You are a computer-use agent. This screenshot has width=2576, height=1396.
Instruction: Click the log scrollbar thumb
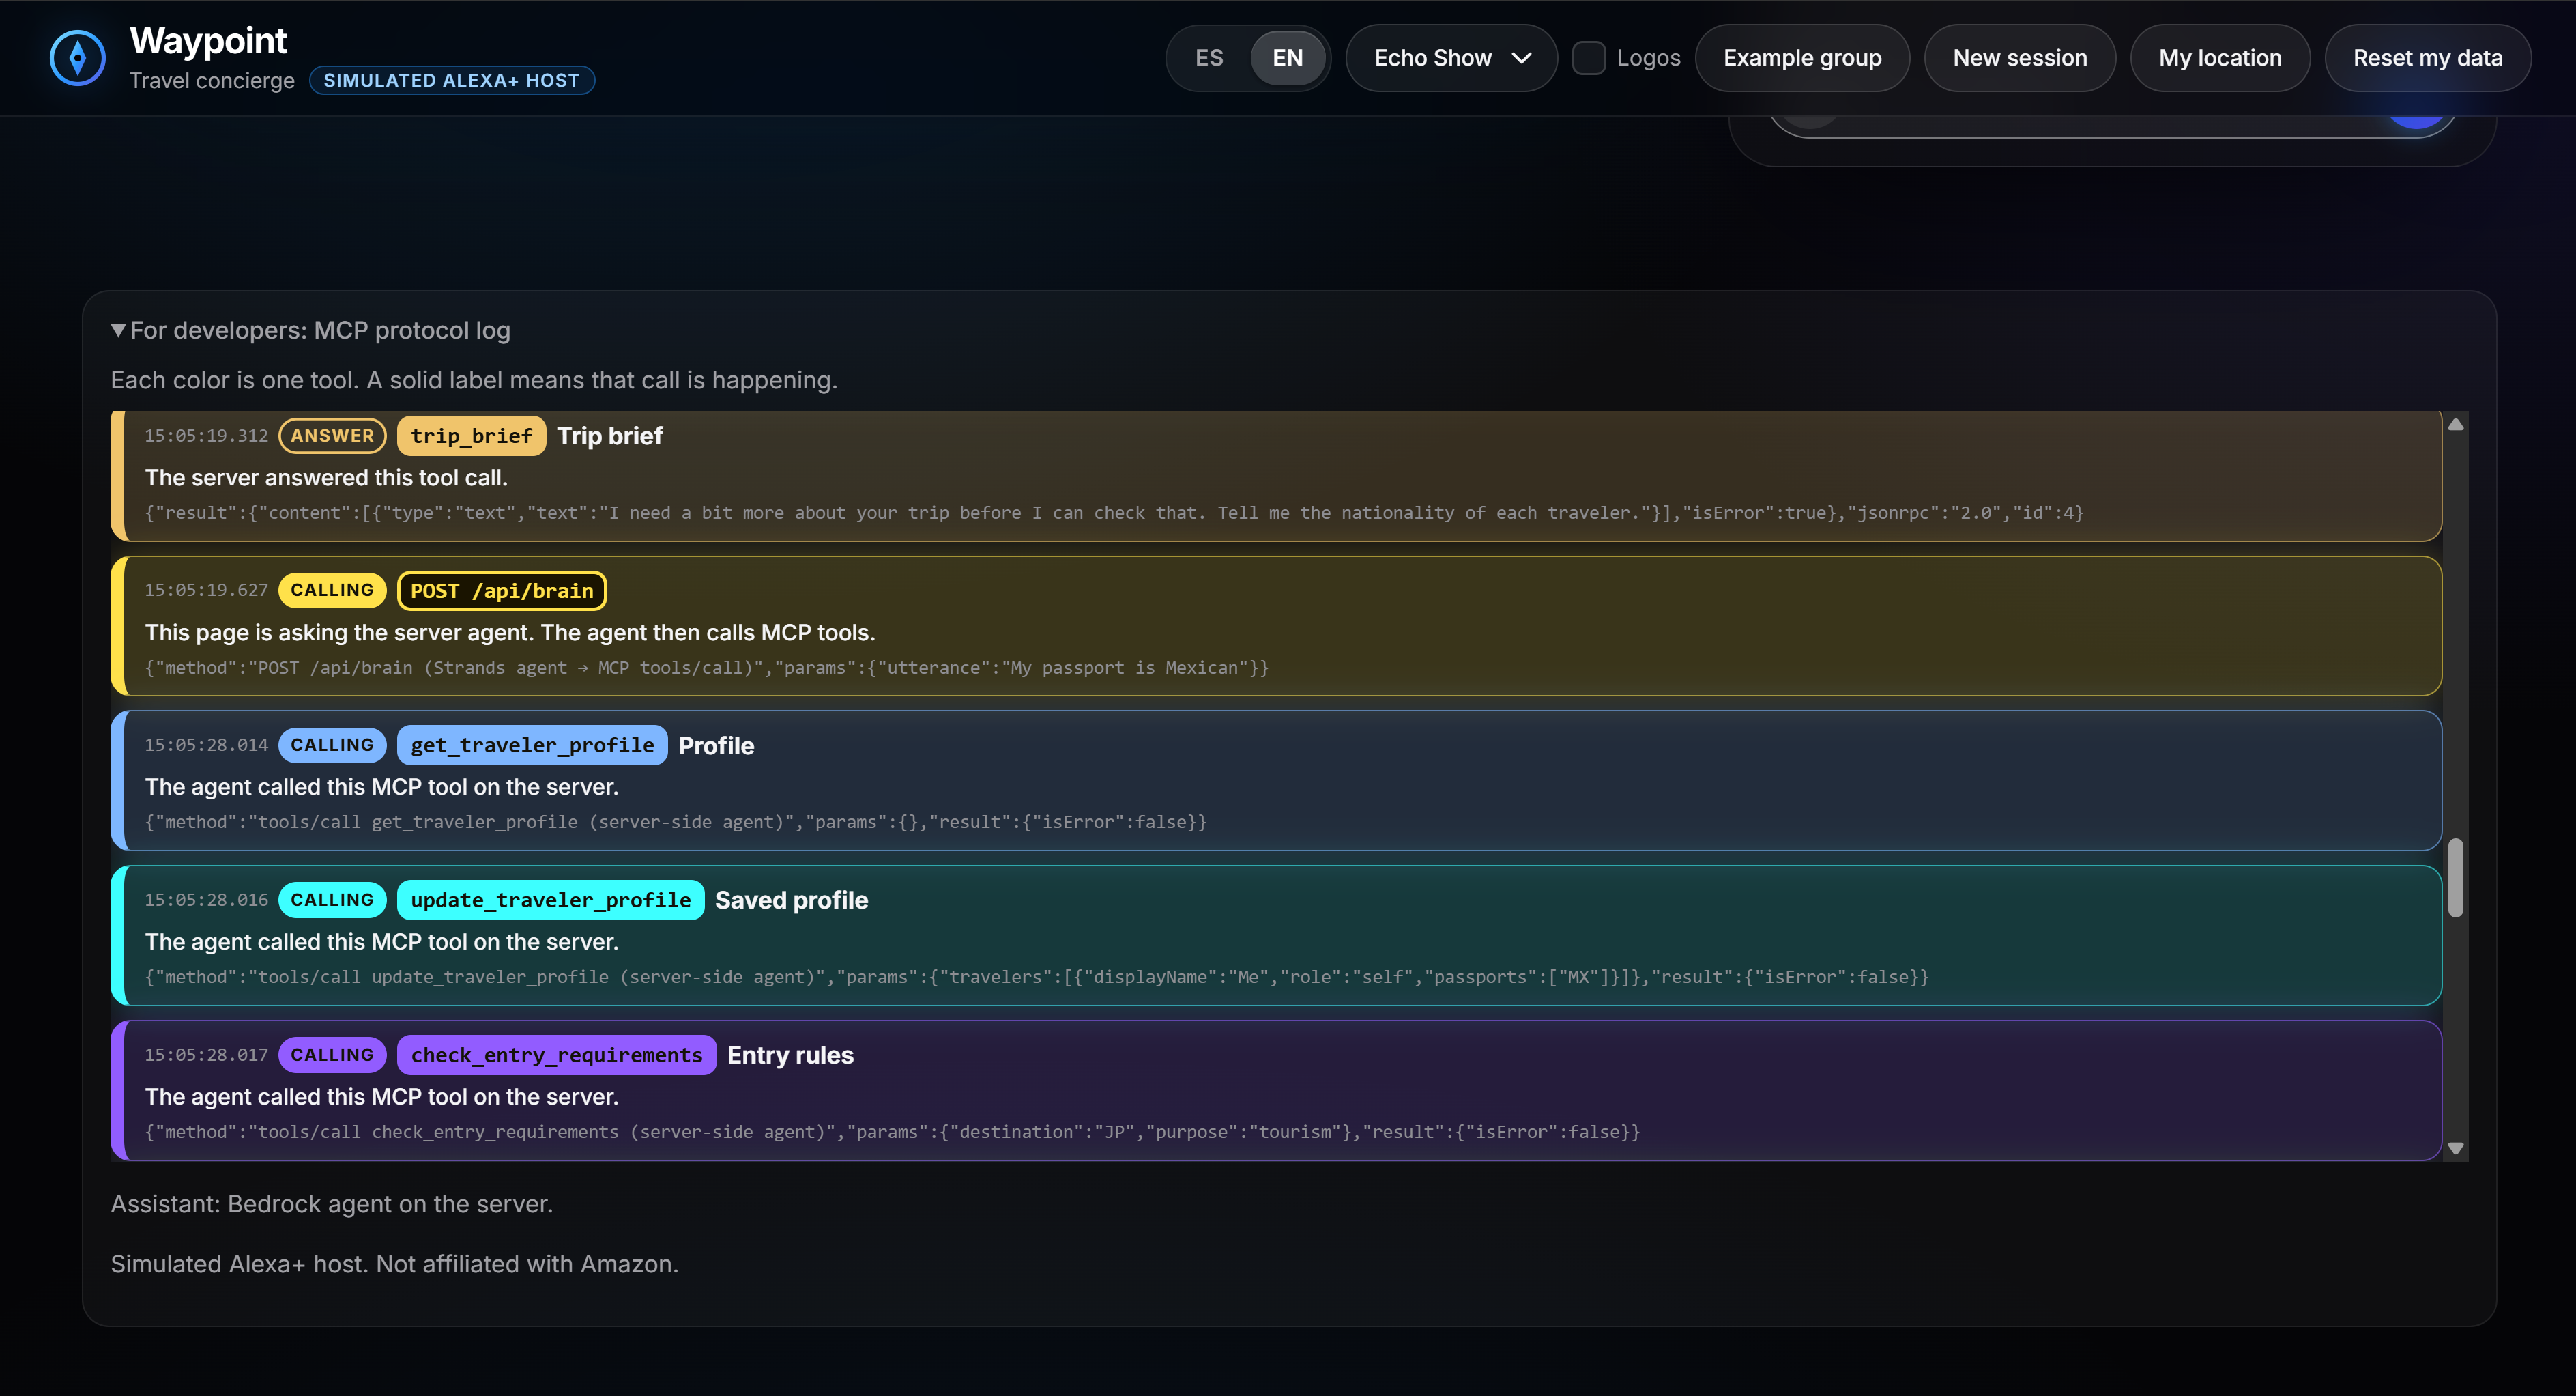click(2455, 878)
